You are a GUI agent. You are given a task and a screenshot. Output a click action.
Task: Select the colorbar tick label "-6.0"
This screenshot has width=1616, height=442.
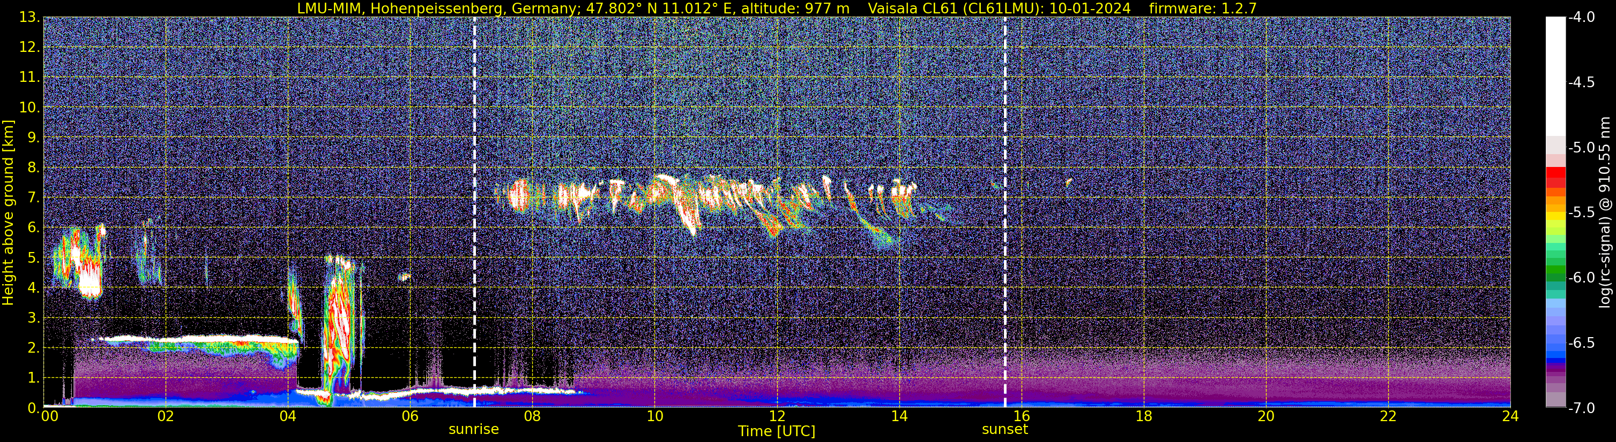pyautogui.click(x=1581, y=278)
